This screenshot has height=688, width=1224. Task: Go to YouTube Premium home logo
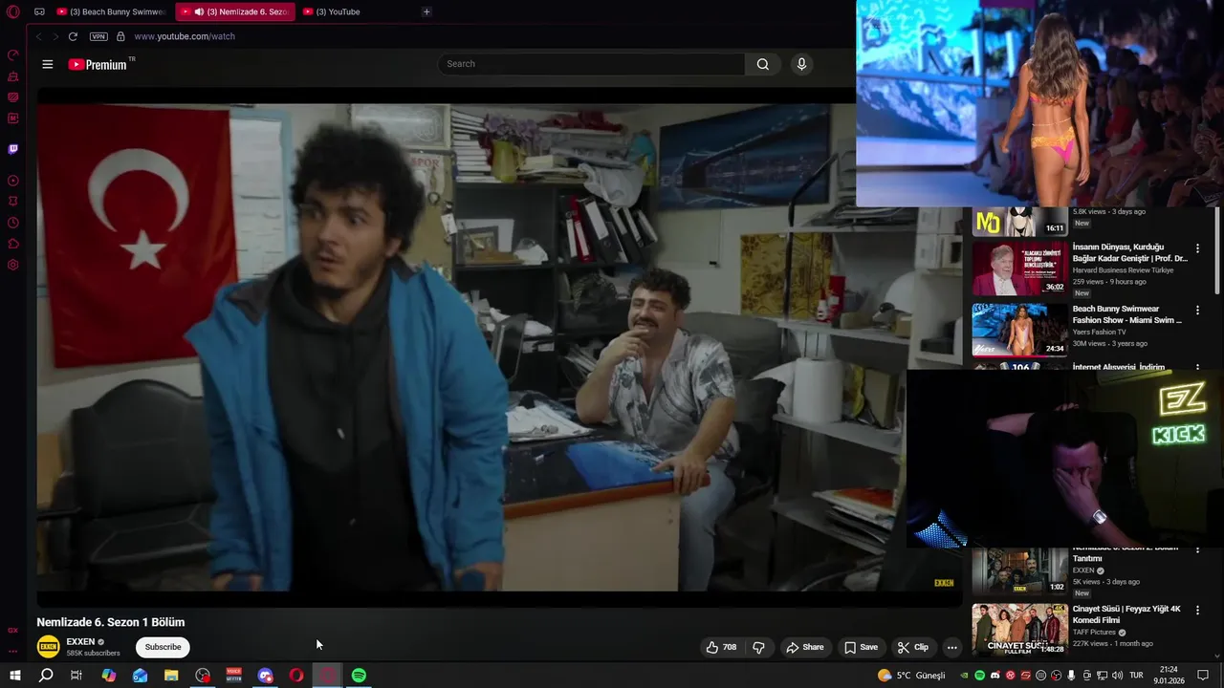98,64
